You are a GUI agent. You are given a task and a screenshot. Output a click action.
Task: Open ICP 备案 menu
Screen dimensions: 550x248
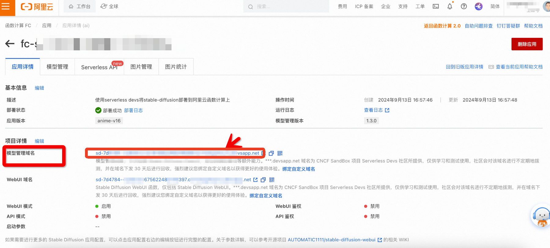point(364,6)
